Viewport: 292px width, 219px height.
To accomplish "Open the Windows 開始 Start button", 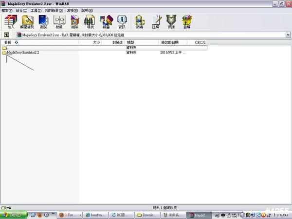I will pyautogui.click(x=14, y=215).
